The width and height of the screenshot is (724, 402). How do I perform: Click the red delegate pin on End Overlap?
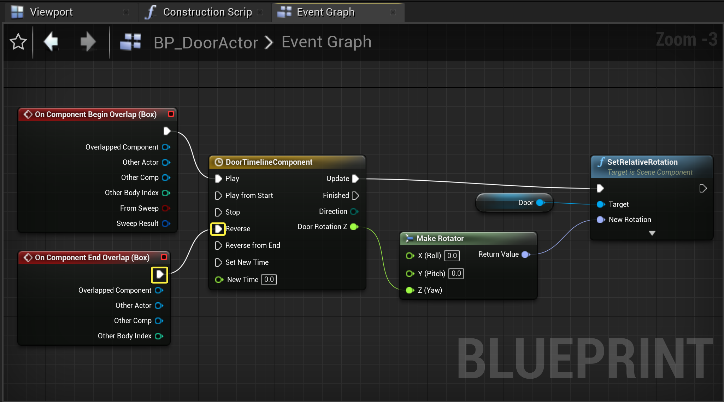point(164,257)
